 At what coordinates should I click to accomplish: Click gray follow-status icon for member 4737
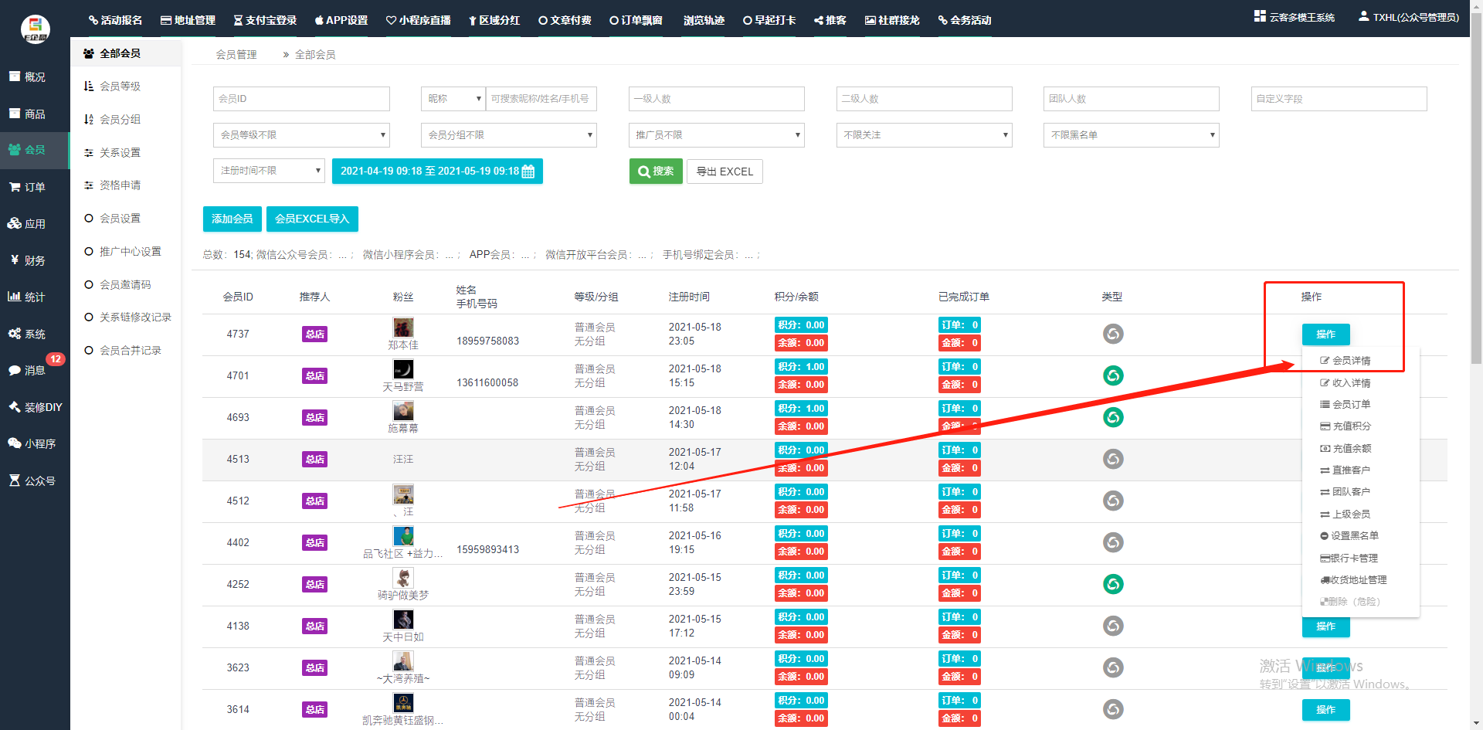tap(1112, 334)
